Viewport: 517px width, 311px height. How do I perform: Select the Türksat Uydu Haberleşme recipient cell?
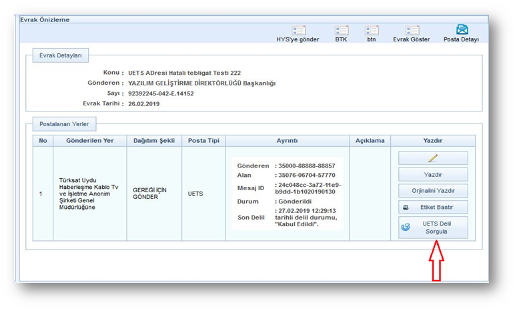click(89, 194)
